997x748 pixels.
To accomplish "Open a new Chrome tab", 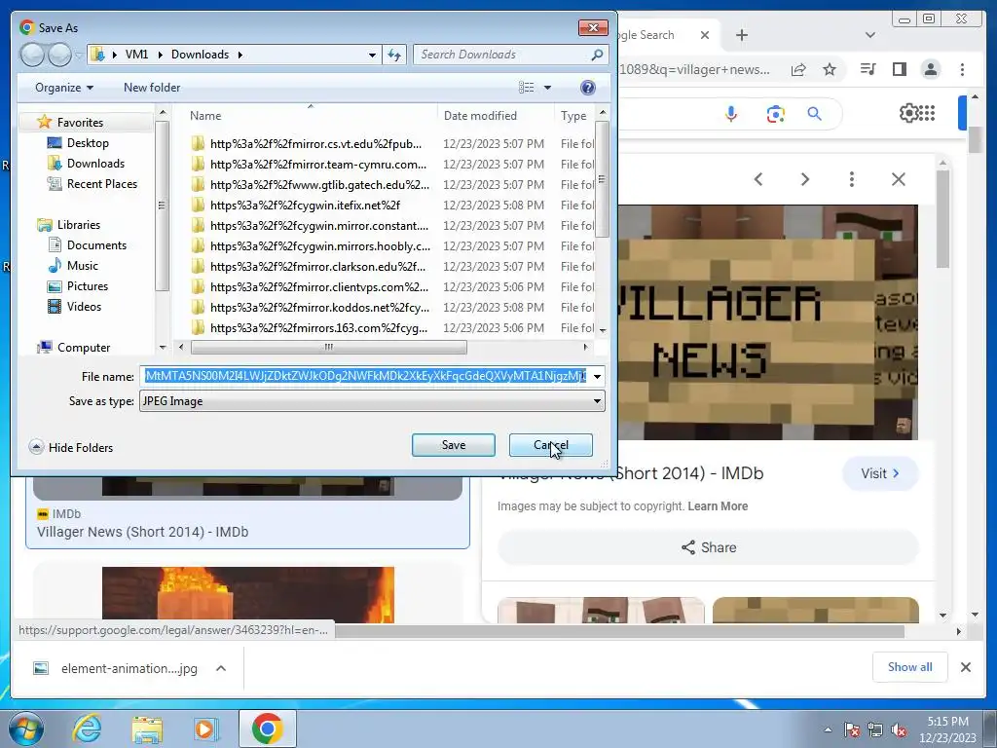I will (x=741, y=35).
